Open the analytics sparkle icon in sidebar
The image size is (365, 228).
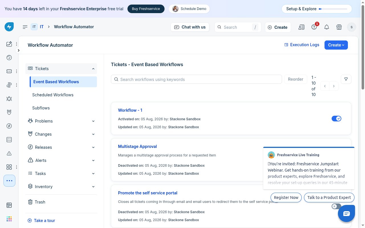coord(9,44)
